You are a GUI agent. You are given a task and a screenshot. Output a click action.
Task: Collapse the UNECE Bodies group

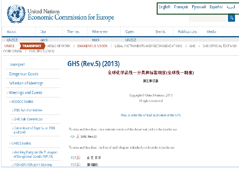[x=10, y=143]
